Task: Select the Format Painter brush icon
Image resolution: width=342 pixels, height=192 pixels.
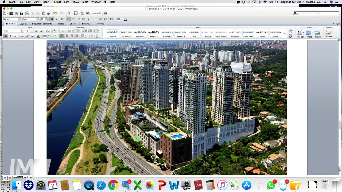Action: [48, 13]
